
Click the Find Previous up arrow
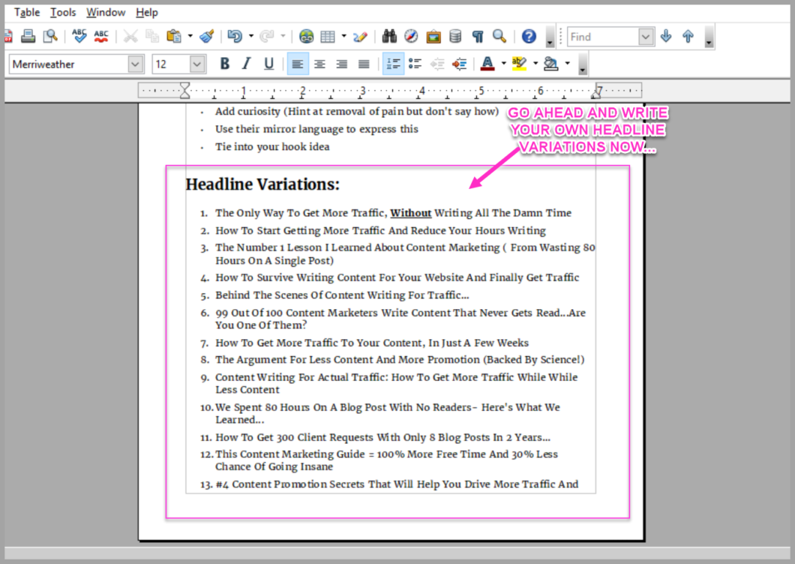688,36
